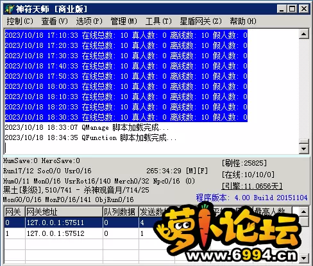This screenshot has width=313, height=266.
Task: Click the 黑土[影级],510/741 status line
Action: 76,190
